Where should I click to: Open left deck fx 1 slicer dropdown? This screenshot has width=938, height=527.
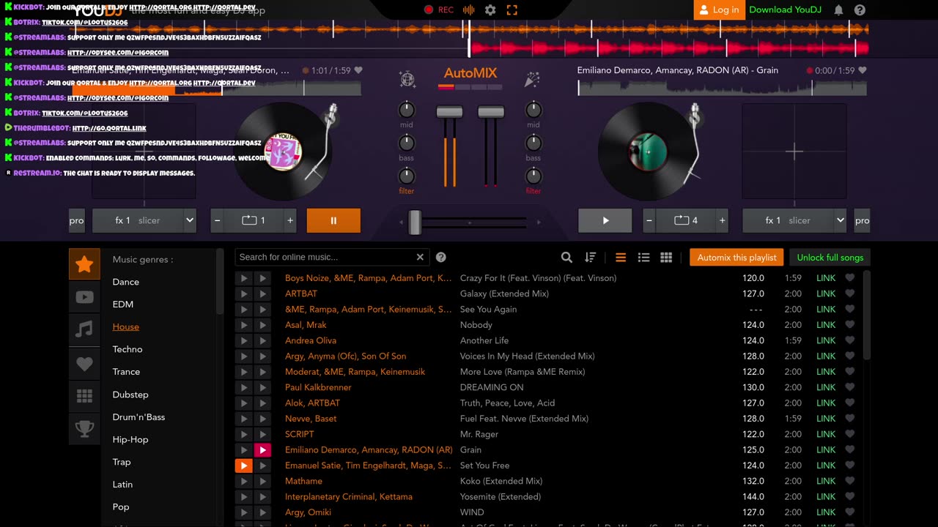point(144,220)
